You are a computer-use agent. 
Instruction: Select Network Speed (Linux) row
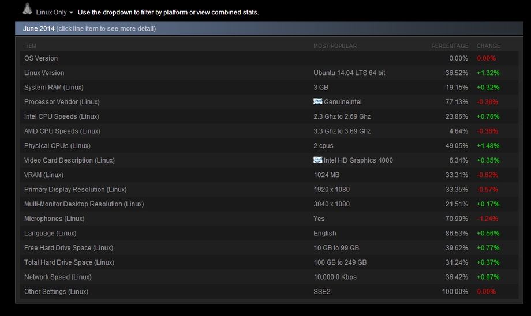click(269, 277)
